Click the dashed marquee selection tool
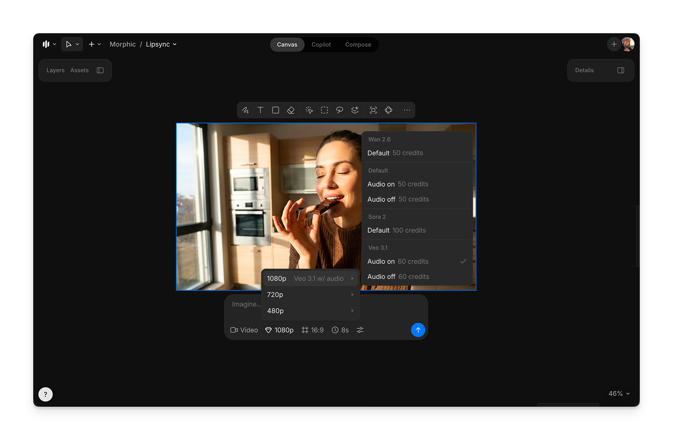 tap(325, 110)
